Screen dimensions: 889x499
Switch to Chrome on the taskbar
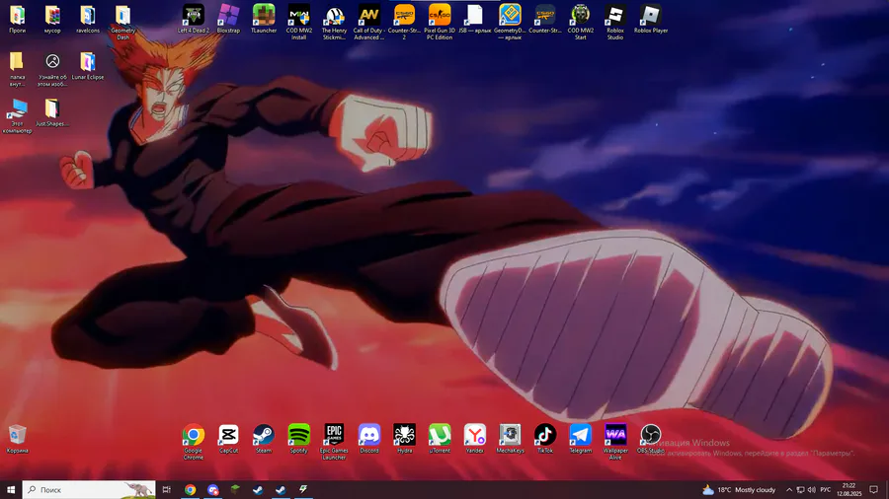click(190, 489)
